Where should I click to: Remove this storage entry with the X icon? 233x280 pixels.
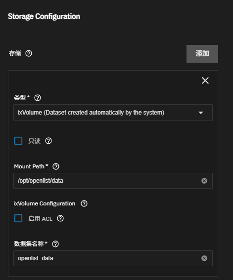pyautogui.click(x=205, y=80)
